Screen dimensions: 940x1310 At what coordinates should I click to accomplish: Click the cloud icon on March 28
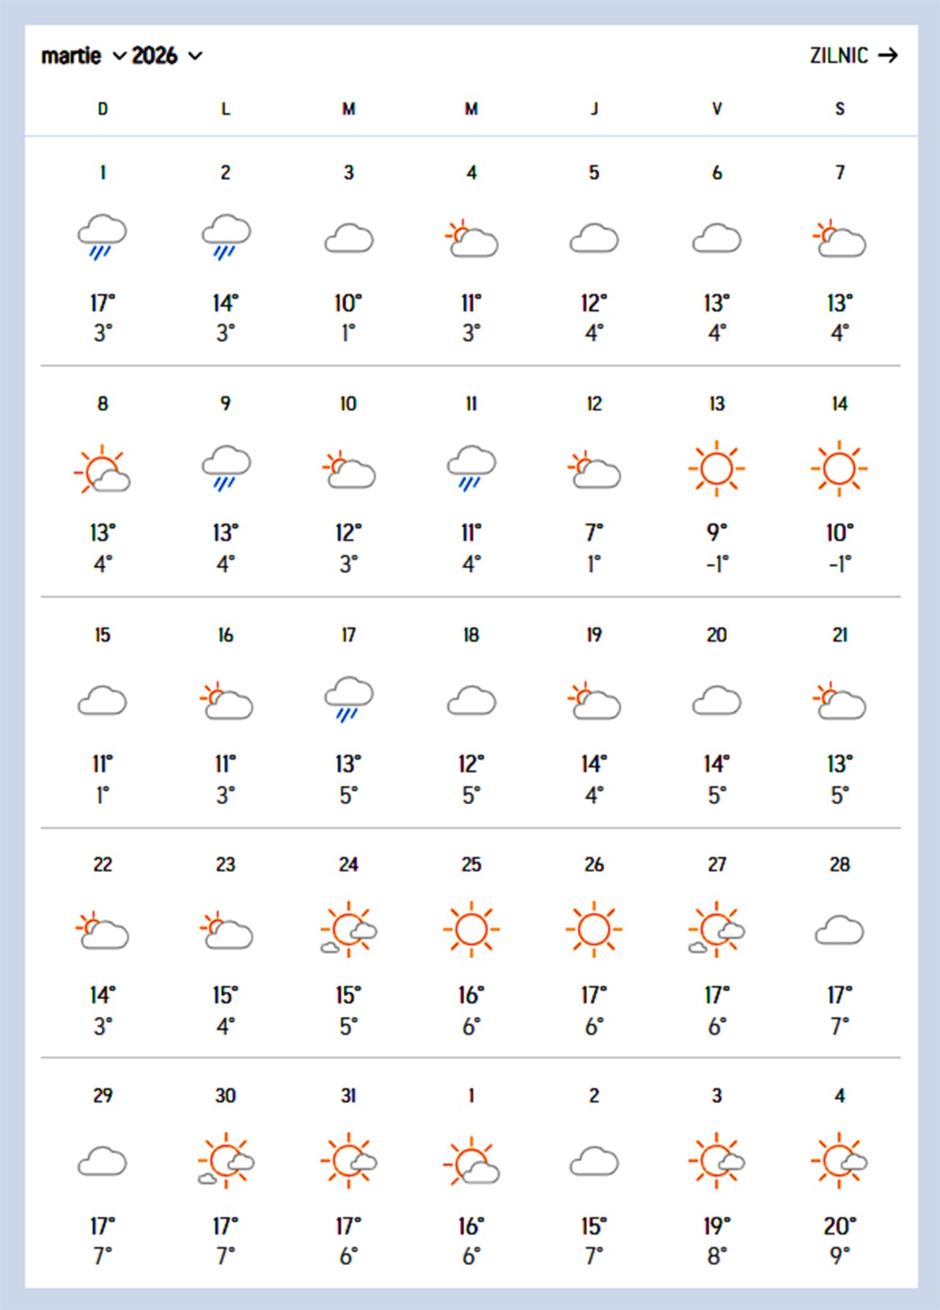[x=839, y=930]
